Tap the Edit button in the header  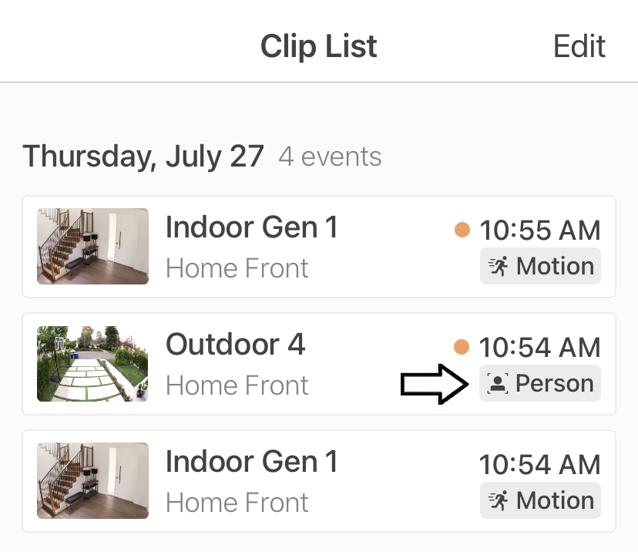(579, 46)
